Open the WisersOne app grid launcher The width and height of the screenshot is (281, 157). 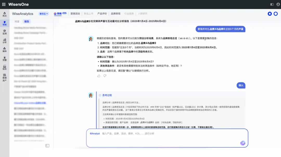point(4,4)
